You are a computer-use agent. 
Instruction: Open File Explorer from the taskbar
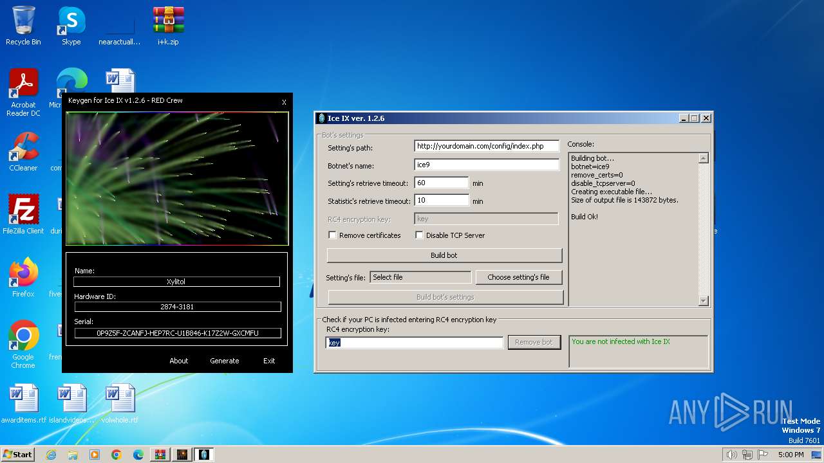(x=73, y=455)
